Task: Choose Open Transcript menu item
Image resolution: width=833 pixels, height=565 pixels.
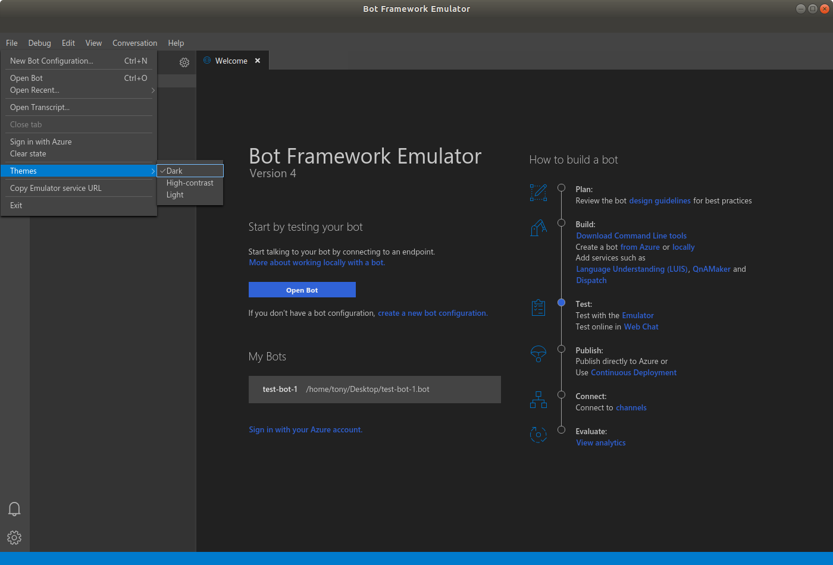Action: [79, 107]
